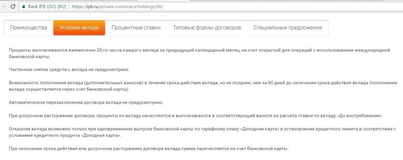Switch to the Преимущества tab

point(28,28)
